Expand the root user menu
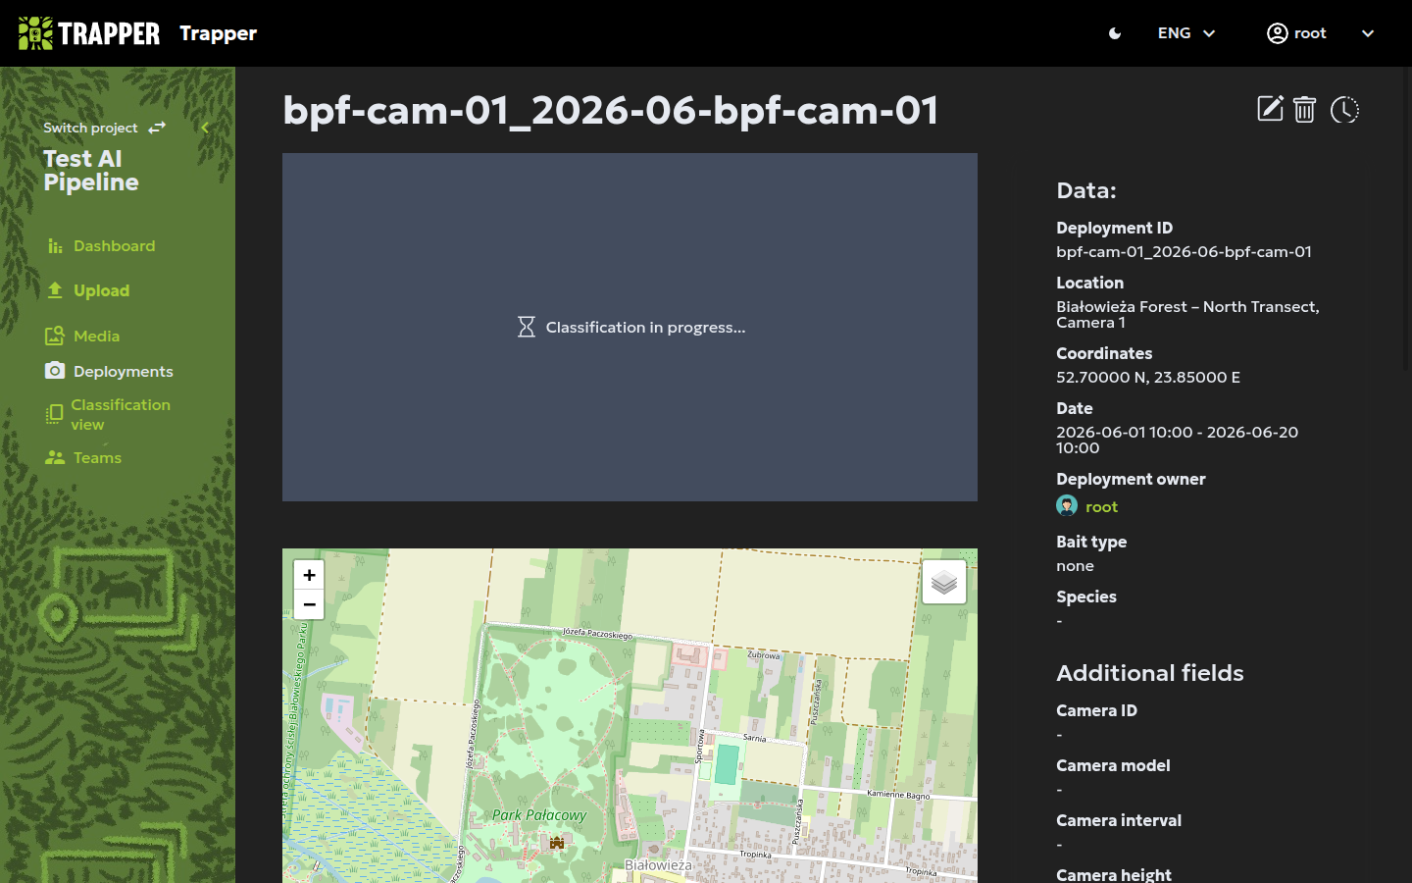Viewport: 1412px width, 883px height. coord(1320,33)
